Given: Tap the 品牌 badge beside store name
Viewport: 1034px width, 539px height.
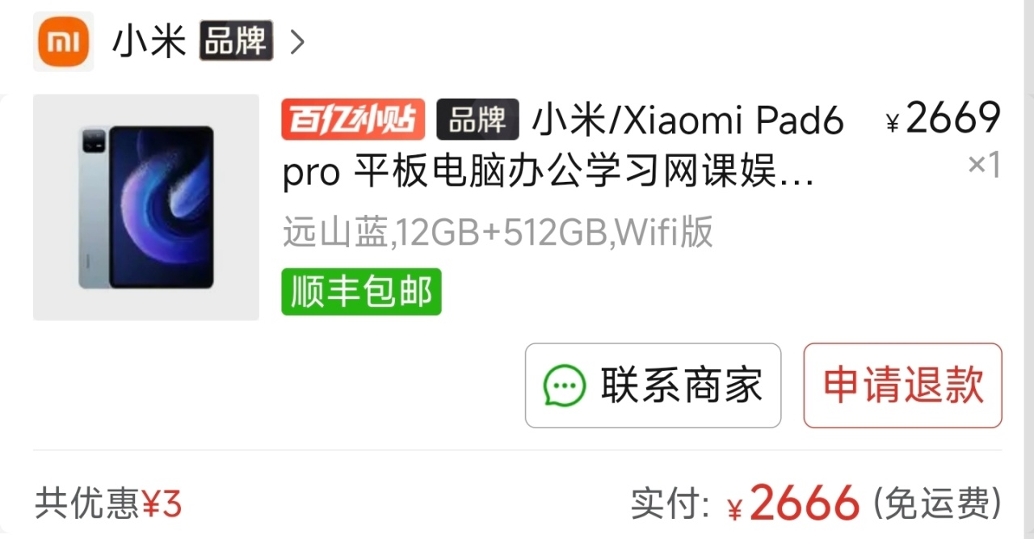Looking at the screenshot, I should coord(236,41).
